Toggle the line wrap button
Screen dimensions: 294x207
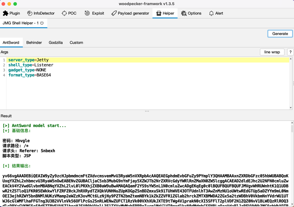[272, 52]
